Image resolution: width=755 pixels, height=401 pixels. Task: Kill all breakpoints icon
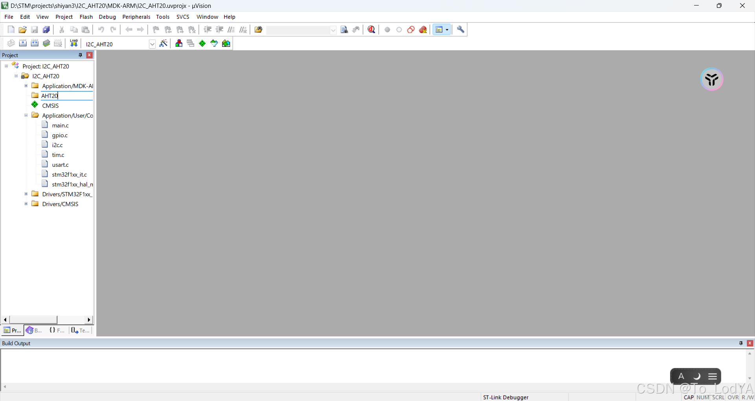coord(423,29)
